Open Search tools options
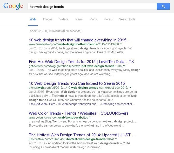 pos(127,19)
